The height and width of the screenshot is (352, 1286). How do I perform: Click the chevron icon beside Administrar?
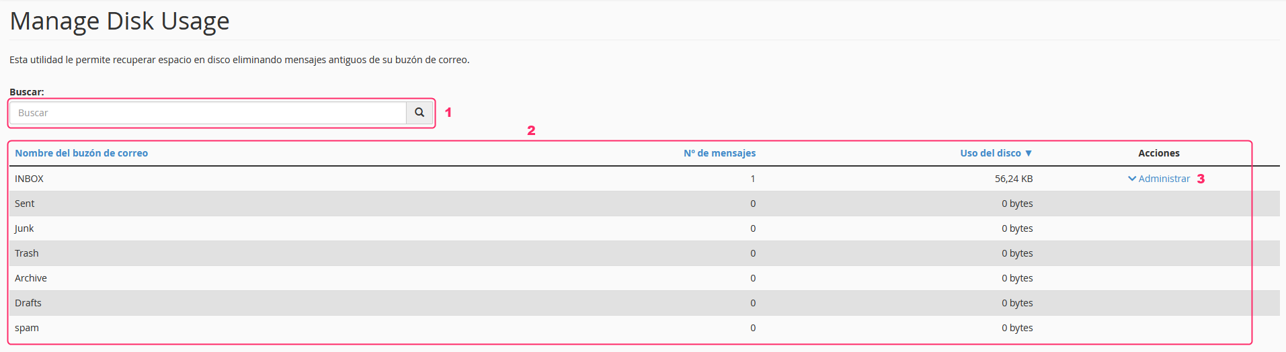coord(1132,179)
